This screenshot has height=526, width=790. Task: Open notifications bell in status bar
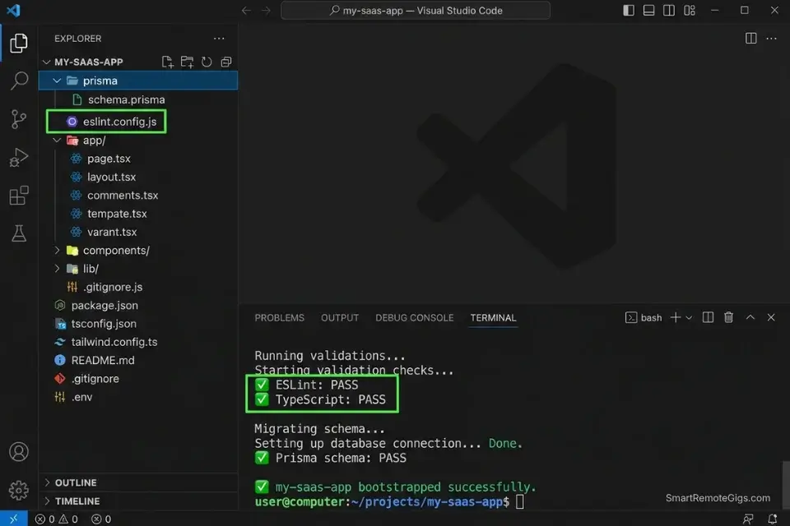(772, 519)
